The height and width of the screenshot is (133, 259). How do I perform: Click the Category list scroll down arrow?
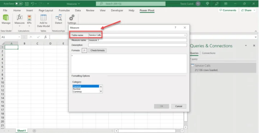point(101,91)
